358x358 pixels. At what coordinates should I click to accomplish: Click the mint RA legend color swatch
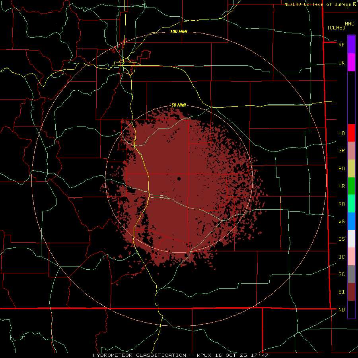tap(351, 204)
